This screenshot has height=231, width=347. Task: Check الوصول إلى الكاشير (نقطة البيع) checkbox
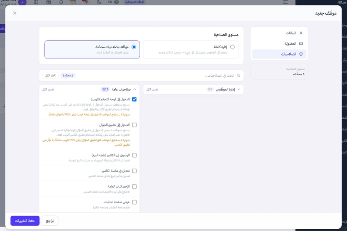(134, 156)
